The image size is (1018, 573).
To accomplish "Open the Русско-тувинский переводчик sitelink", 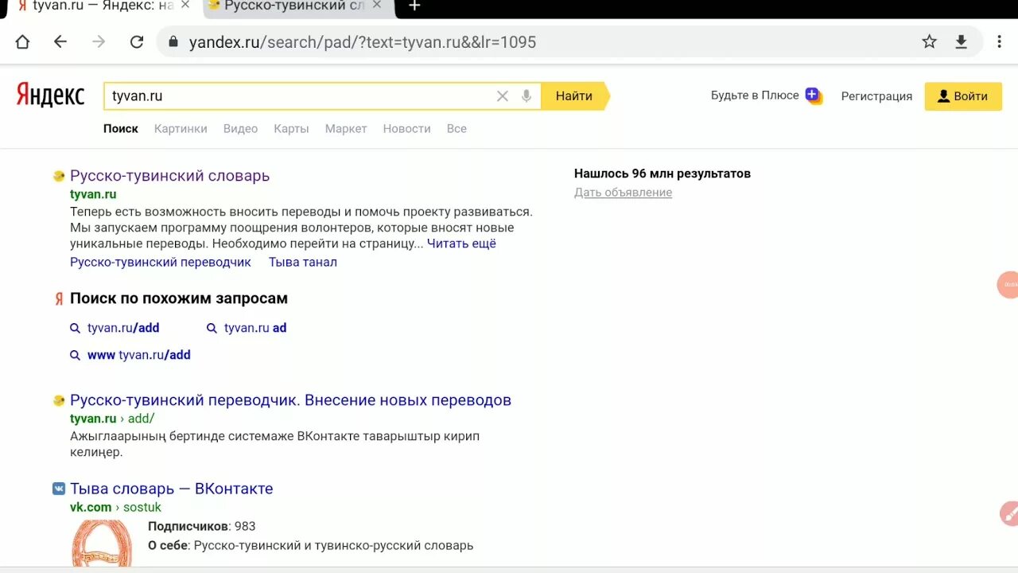I will [161, 263].
